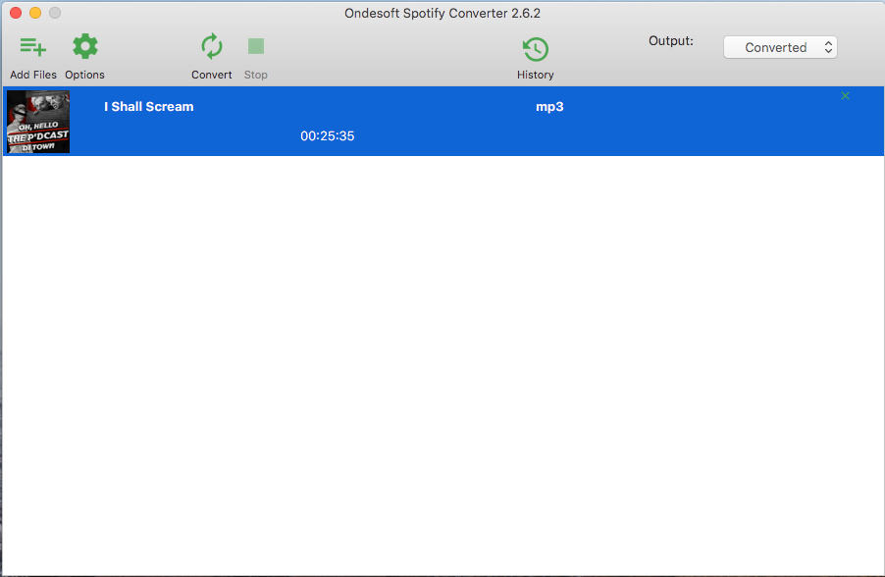Screen dimensions: 885x577
Task: Remove I Shall Scream with the X icon
Action: click(x=845, y=95)
